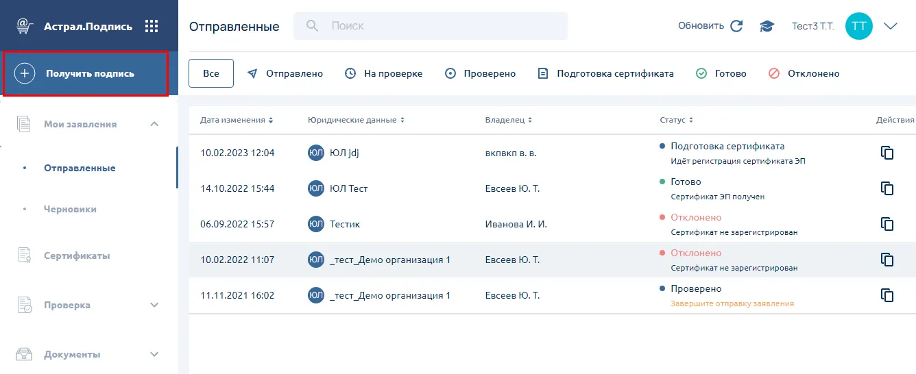916x374 pixels.
Task: Select the Готово filter tab
Action: click(x=721, y=73)
